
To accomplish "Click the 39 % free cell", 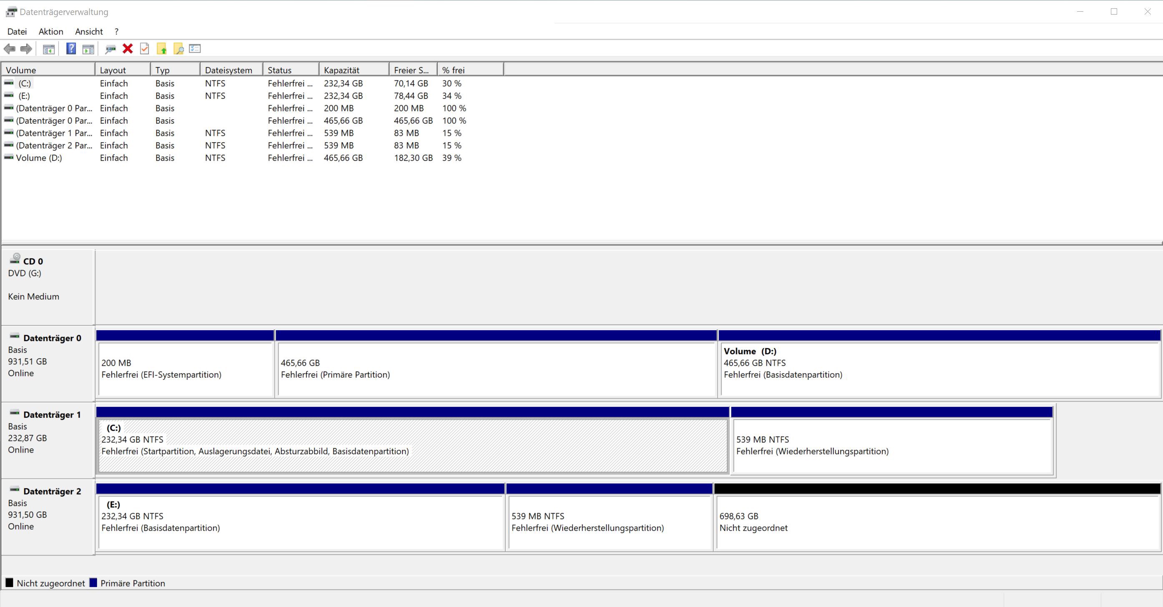I will [x=452, y=158].
